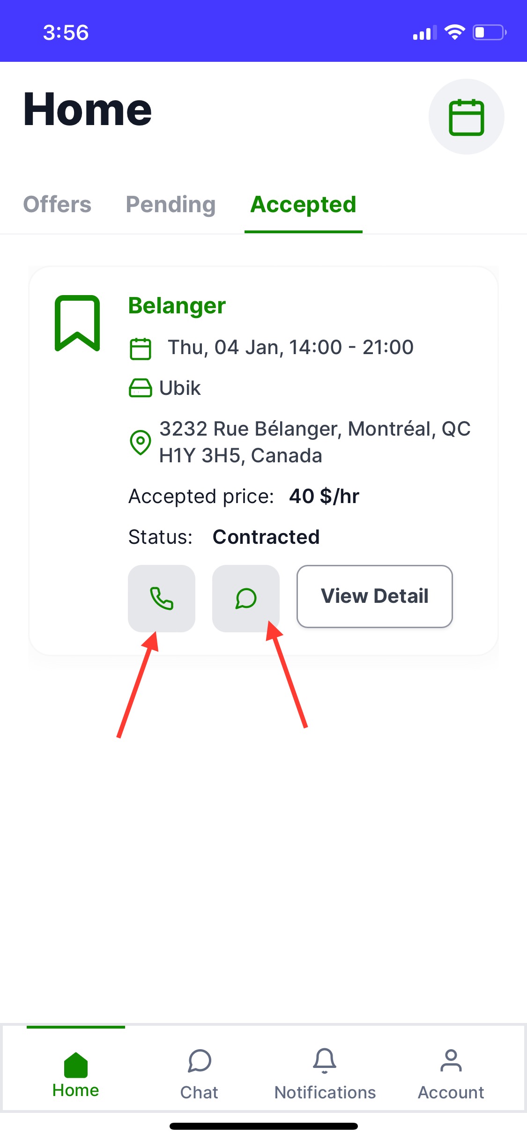The width and height of the screenshot is (527, 1141).
Task: Tap the location pin icon
Action: pos(140,442)
